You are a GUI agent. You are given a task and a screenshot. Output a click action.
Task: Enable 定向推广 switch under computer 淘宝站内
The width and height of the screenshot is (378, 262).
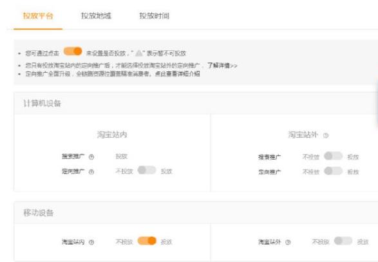[147, 170]
